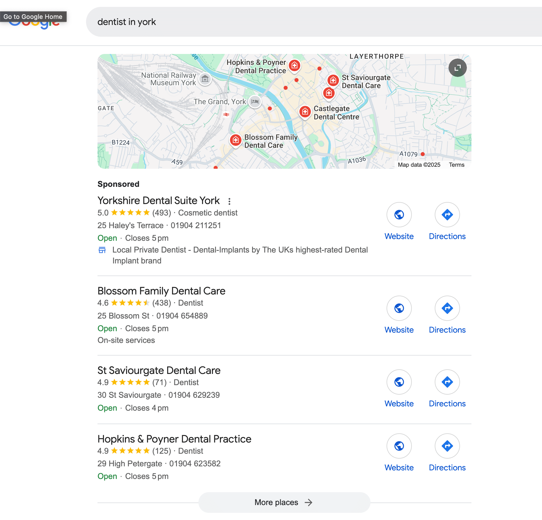The image size is (542, 520).
Task: Select the Hopkins & Poyner map pin
Action: [294, 65]
